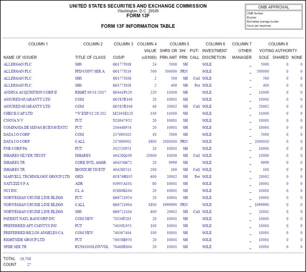
Task: Select the FORM 13F INFORMATION TABLE heading
Action: click(x=138, y=26)
